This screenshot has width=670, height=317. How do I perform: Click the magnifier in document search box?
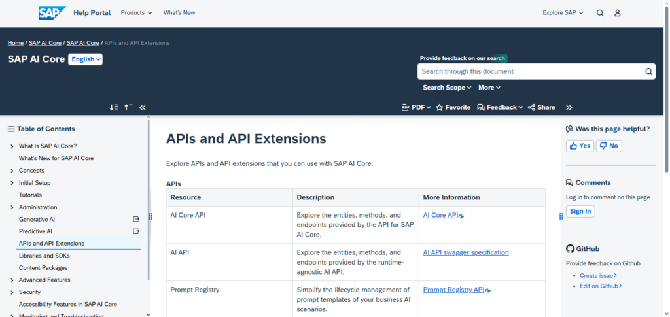pyautogui.click(x=648, y=71)
